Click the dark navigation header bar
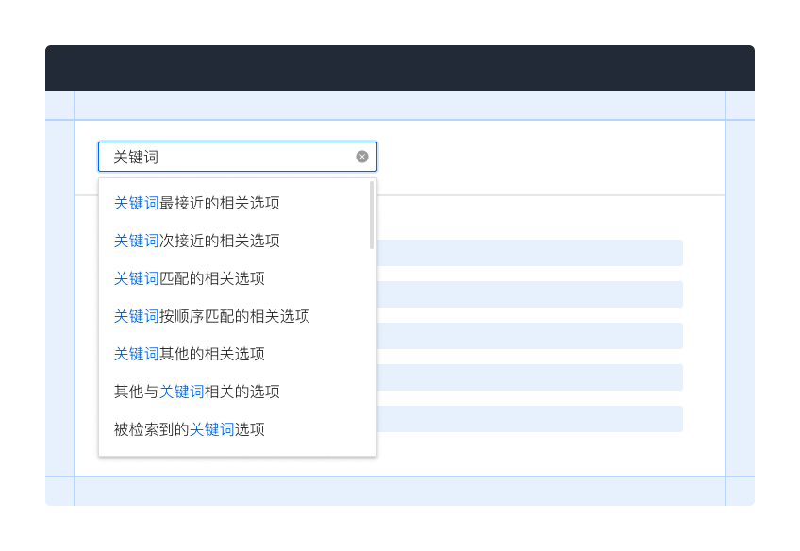This screenshot has width=800, height=551. pos(400,68)
